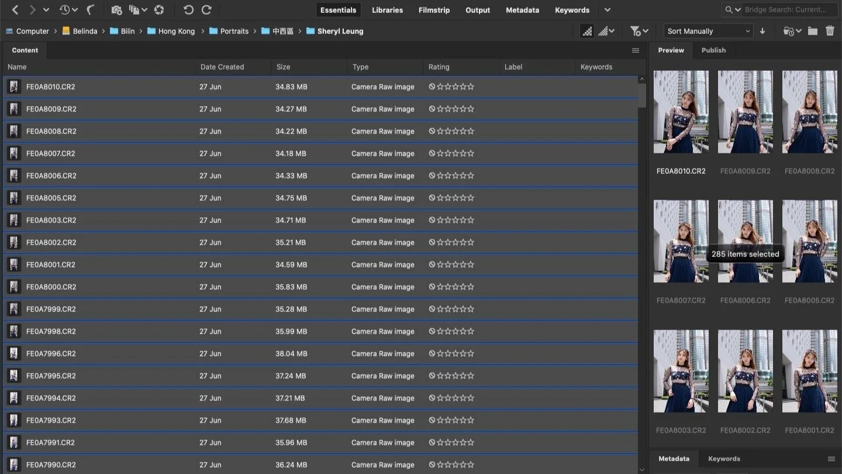The image size is (842, 474).
Task: Switch to the Output workspace
Action: coord(478,10)
